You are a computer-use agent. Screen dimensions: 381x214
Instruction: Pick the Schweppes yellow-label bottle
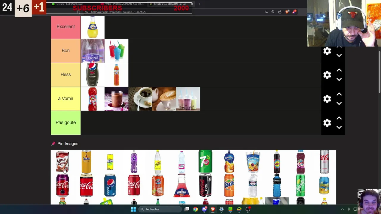(x=158, y=162)
